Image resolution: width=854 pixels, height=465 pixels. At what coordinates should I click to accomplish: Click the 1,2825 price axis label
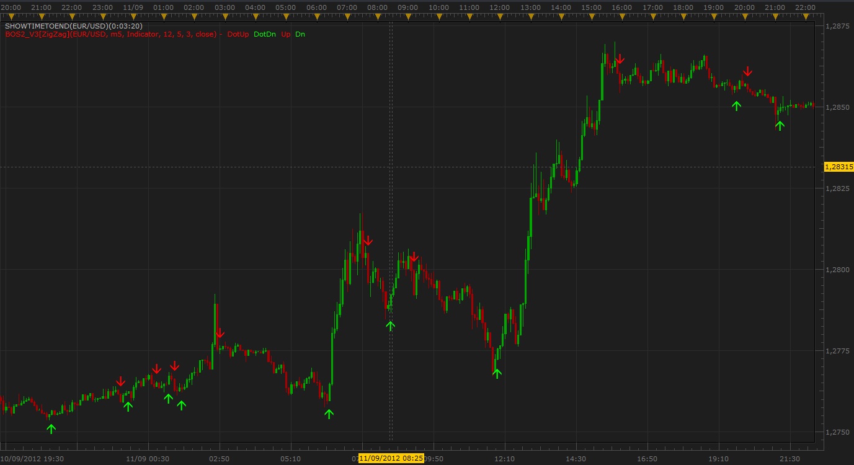(838, 188)
